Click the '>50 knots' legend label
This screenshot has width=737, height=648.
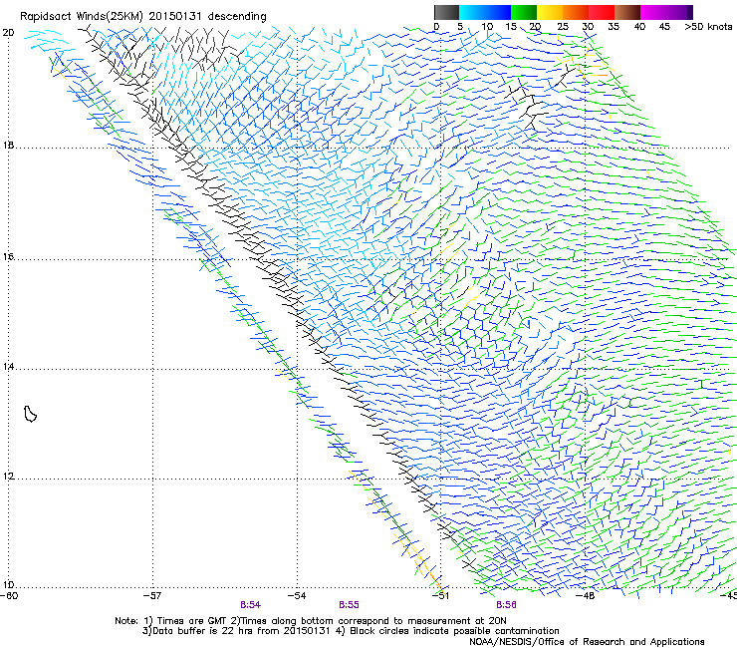(708, 27)
